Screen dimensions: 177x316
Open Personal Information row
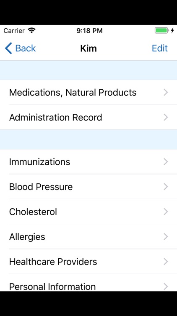(x=88, y=283)
